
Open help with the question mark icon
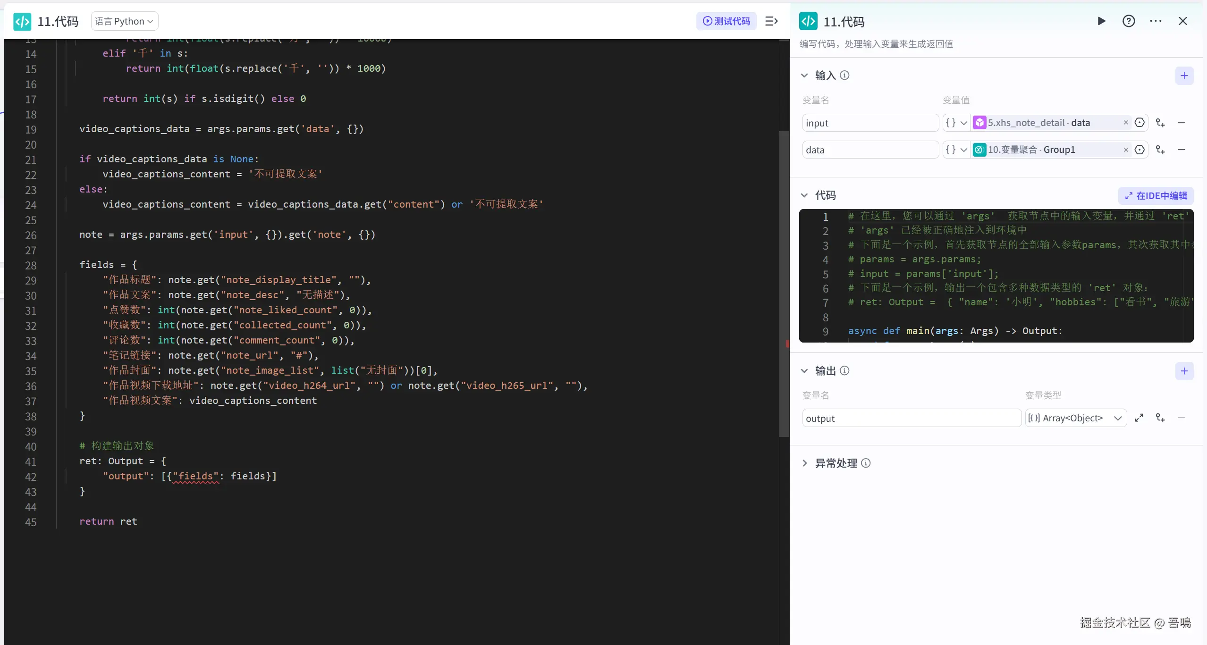coord(1129,21)
